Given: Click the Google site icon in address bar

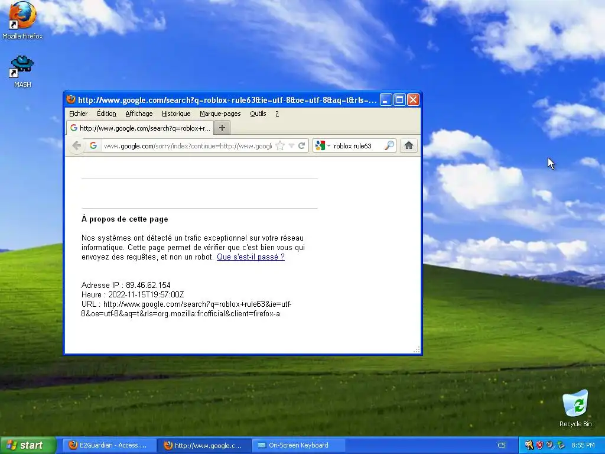Looking at the screenshot, I should [x=93, y=145].
